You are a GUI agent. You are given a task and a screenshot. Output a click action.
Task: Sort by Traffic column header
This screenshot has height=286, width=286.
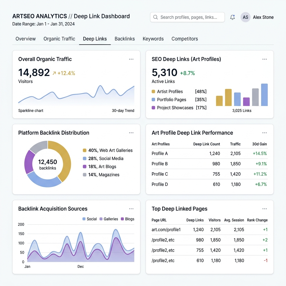235,144
